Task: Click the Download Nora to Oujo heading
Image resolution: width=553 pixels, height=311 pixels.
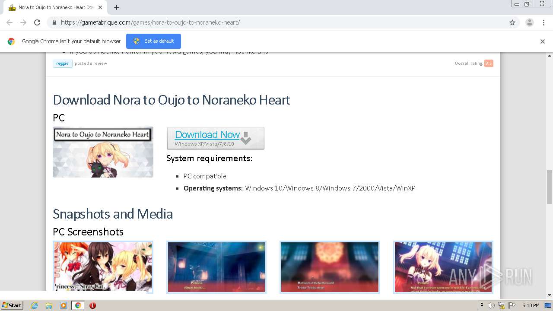Action: [171, 100]
